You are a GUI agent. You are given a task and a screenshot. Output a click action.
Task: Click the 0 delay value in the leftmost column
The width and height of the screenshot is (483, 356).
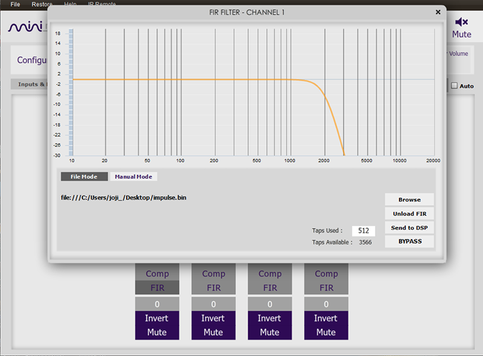point(157,304)
